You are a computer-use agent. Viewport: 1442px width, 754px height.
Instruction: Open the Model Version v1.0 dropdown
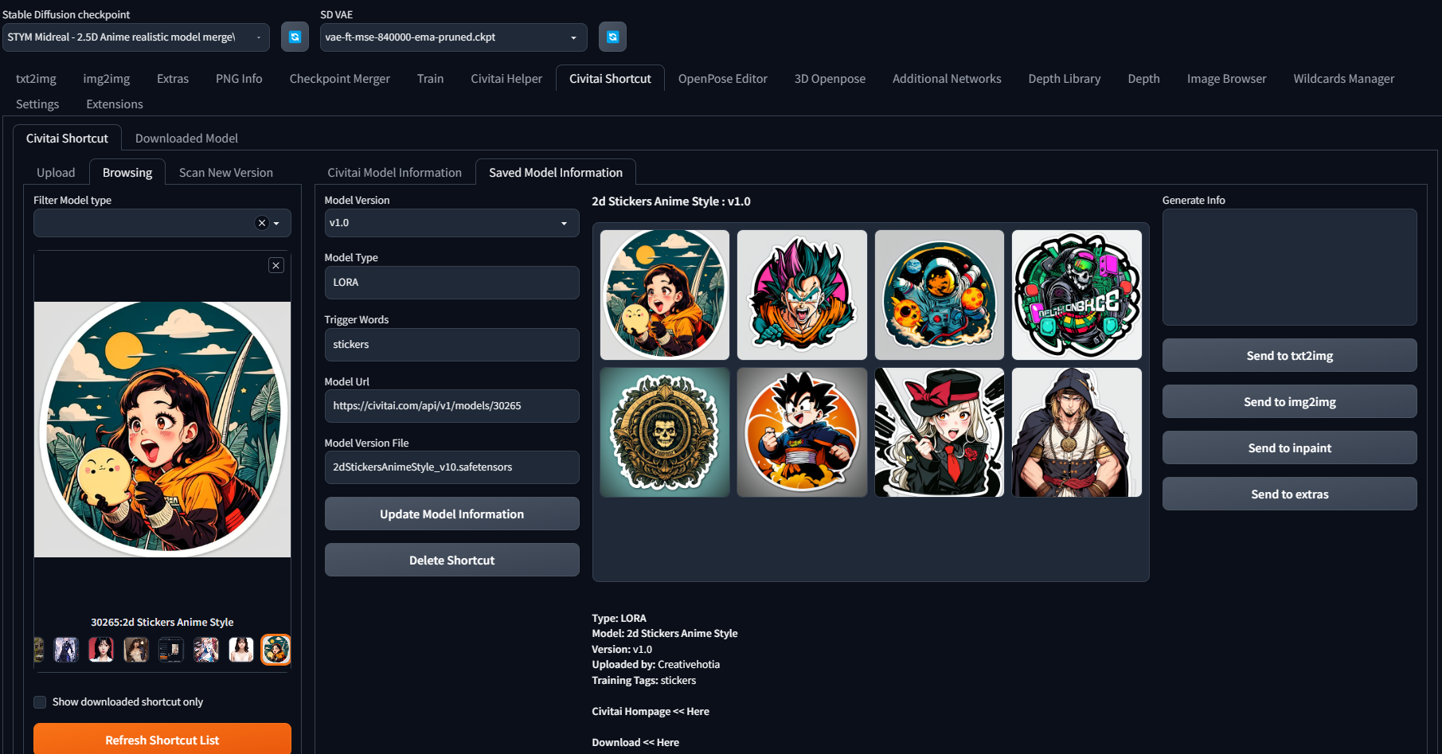point(451,223)
